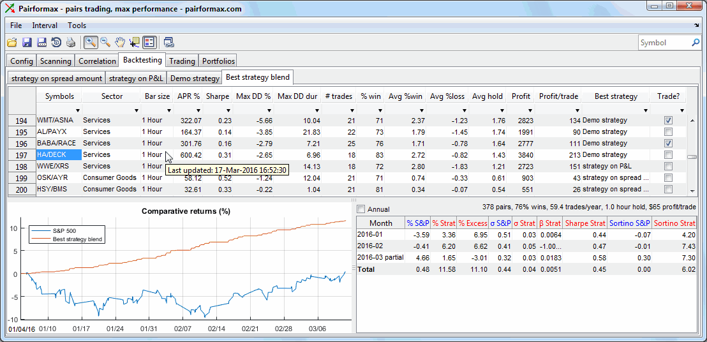Switch to the Trading tab
Image resolution: width=707 pixels, height=342 pixels.
(x=182, y=61)
